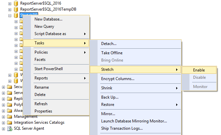Select Back Up... in Tasks submenu
The image size is (221, 135).
point(135,97)
